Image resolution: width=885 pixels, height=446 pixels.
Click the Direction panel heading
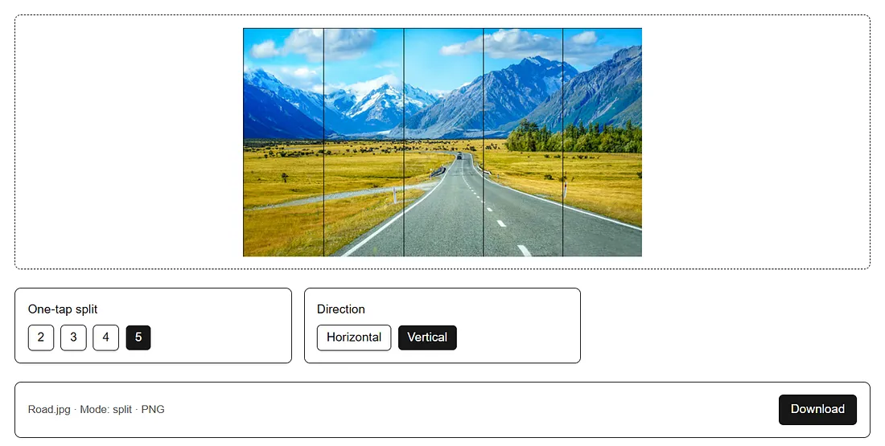tap(341, 309)
